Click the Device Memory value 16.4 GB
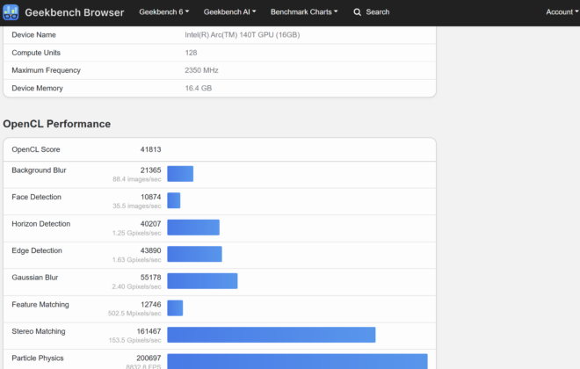 click(x=199, y=88)
